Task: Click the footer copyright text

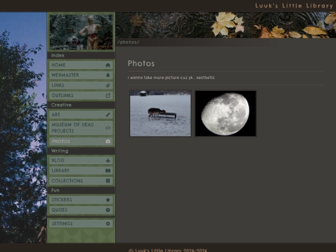Action: pos(168,250)
